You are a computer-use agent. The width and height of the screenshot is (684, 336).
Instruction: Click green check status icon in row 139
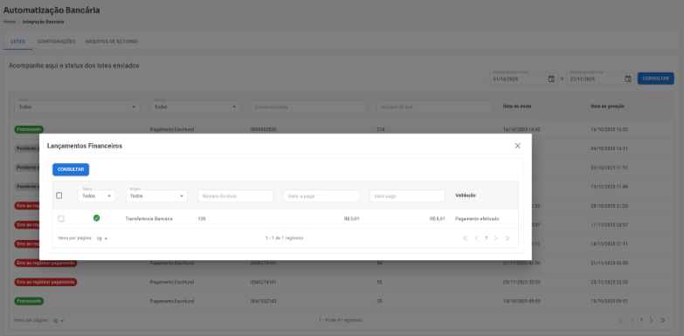[x=96, y=218]
